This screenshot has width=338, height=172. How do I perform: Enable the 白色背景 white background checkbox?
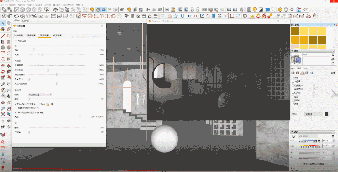tap(16, 41)
